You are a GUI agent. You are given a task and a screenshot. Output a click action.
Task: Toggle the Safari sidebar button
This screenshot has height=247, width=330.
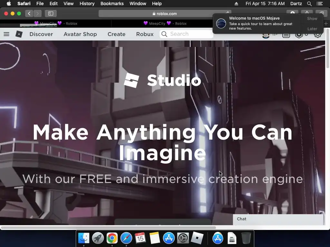51,14
